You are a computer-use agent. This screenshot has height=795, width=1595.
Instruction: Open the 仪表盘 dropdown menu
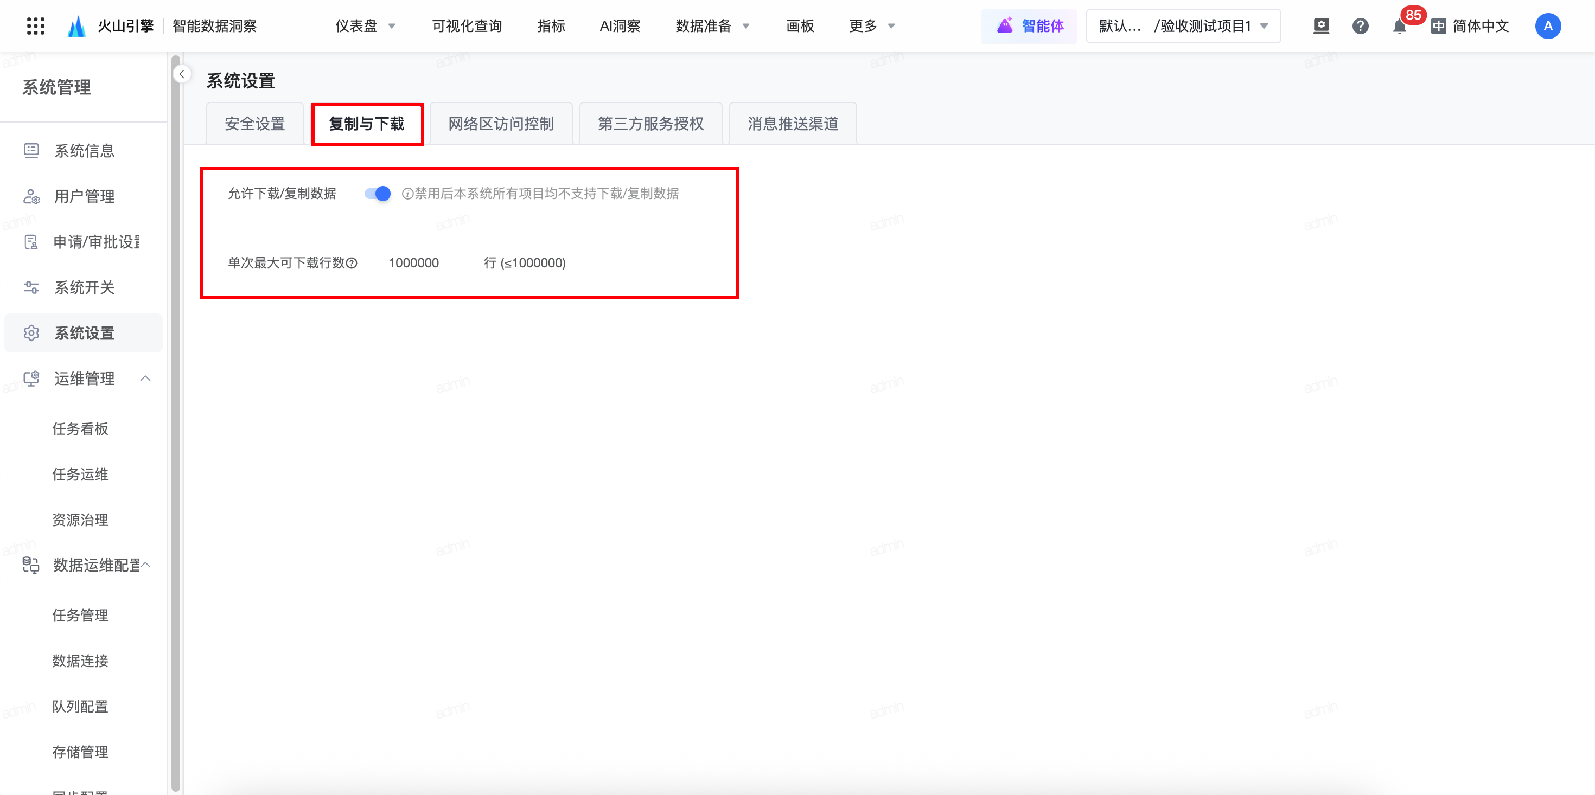pyautogui.click(x=365, y=26)
